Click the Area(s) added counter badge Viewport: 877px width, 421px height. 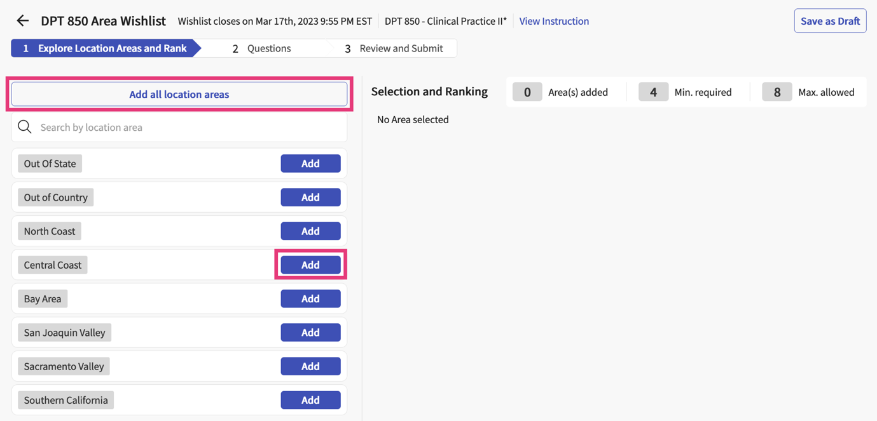527,91
